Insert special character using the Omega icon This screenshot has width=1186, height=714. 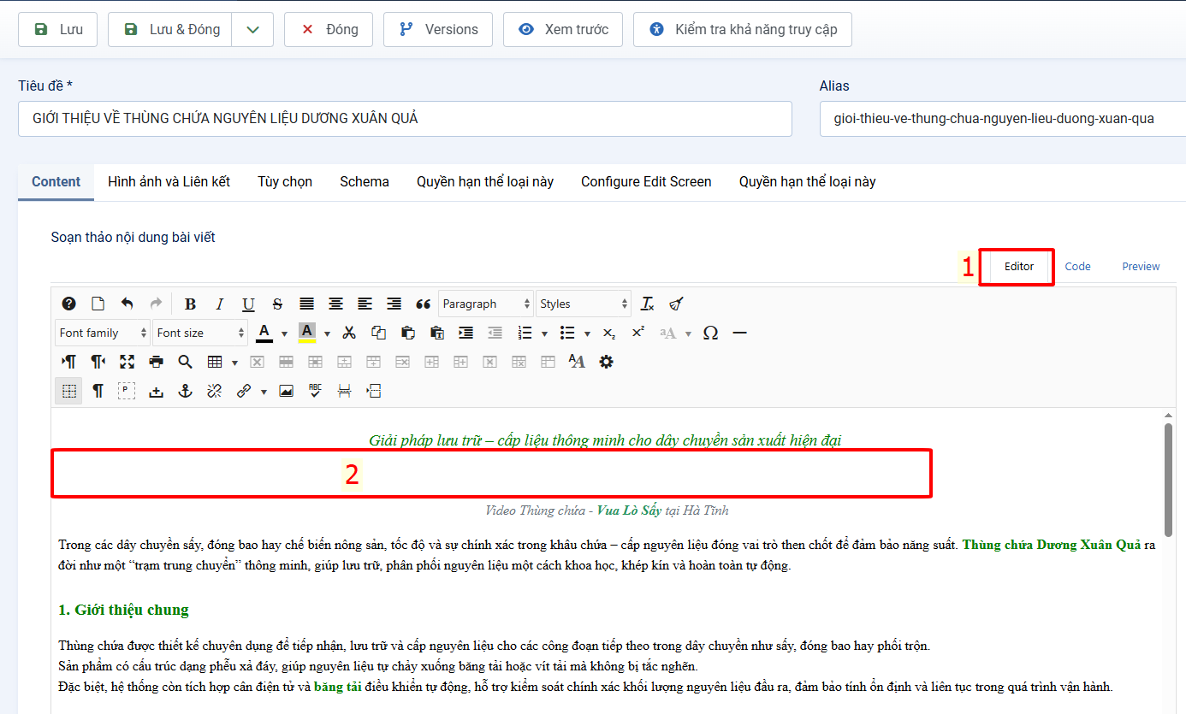coord(710,333)
